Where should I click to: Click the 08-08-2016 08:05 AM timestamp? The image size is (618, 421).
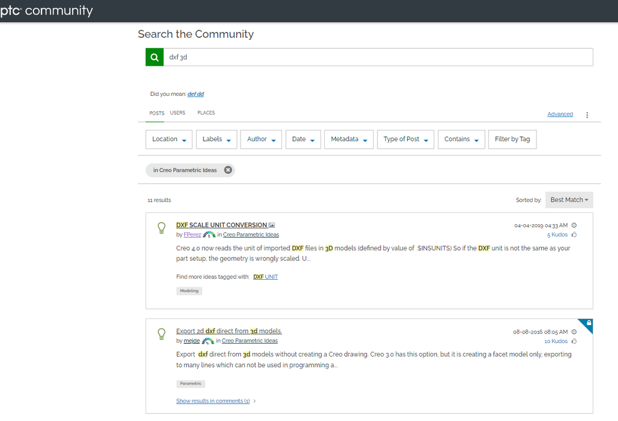[540, 332]
